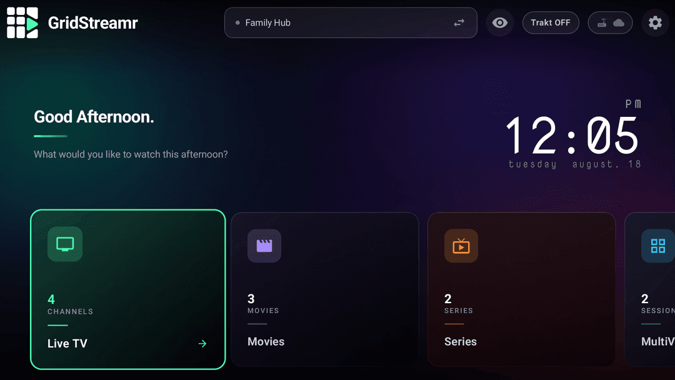Click the Good Afternoon greeting
Image resolution: width=675 pixels, height=380 pixels.
tap(94, 117)
